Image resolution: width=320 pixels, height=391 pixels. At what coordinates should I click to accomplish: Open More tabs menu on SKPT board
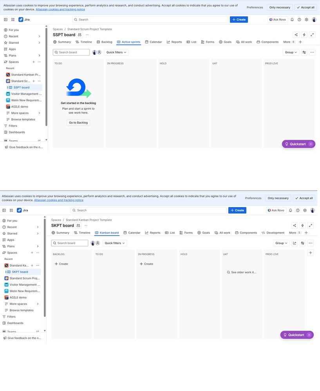pos(295,232)
